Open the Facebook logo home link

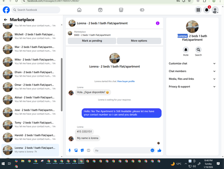[x=6, y=10]
